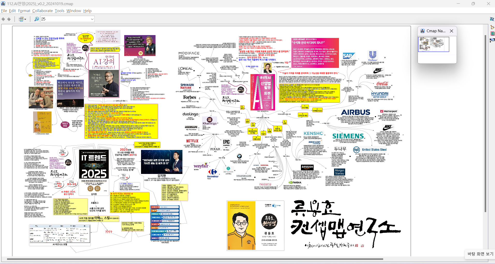Click the CmapTools app icon in the title bar
This screenshot has height=264, width=495.
(x=3, y=4)
